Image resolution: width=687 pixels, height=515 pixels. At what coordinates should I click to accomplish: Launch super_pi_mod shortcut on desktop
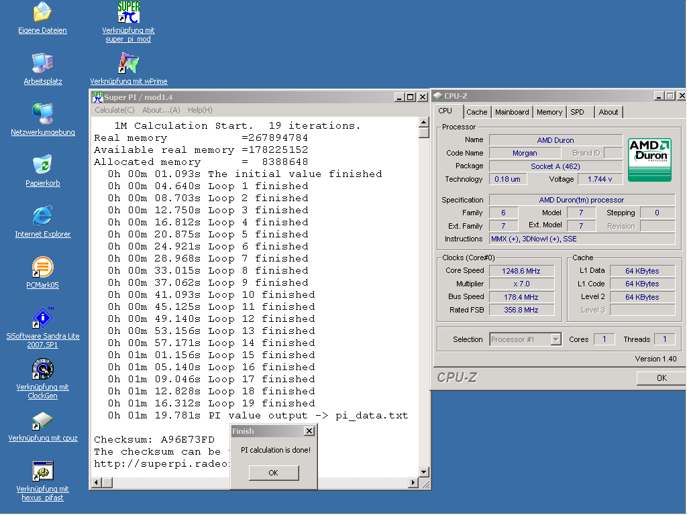pyautogui.click(x=128, y=12)
